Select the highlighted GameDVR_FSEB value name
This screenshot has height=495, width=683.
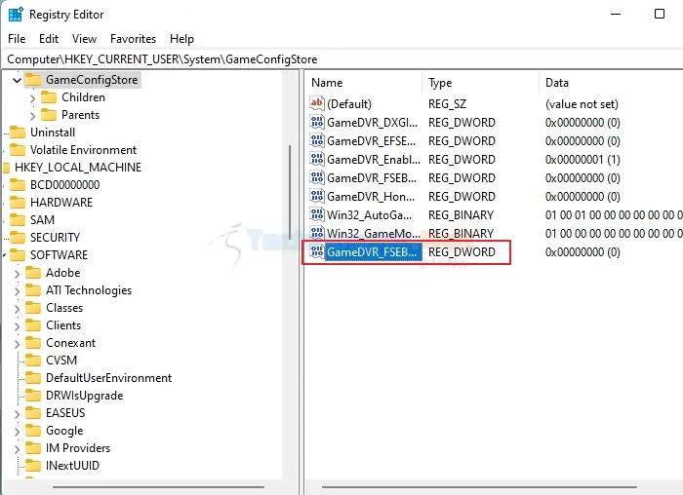click(x=374, y=251)
